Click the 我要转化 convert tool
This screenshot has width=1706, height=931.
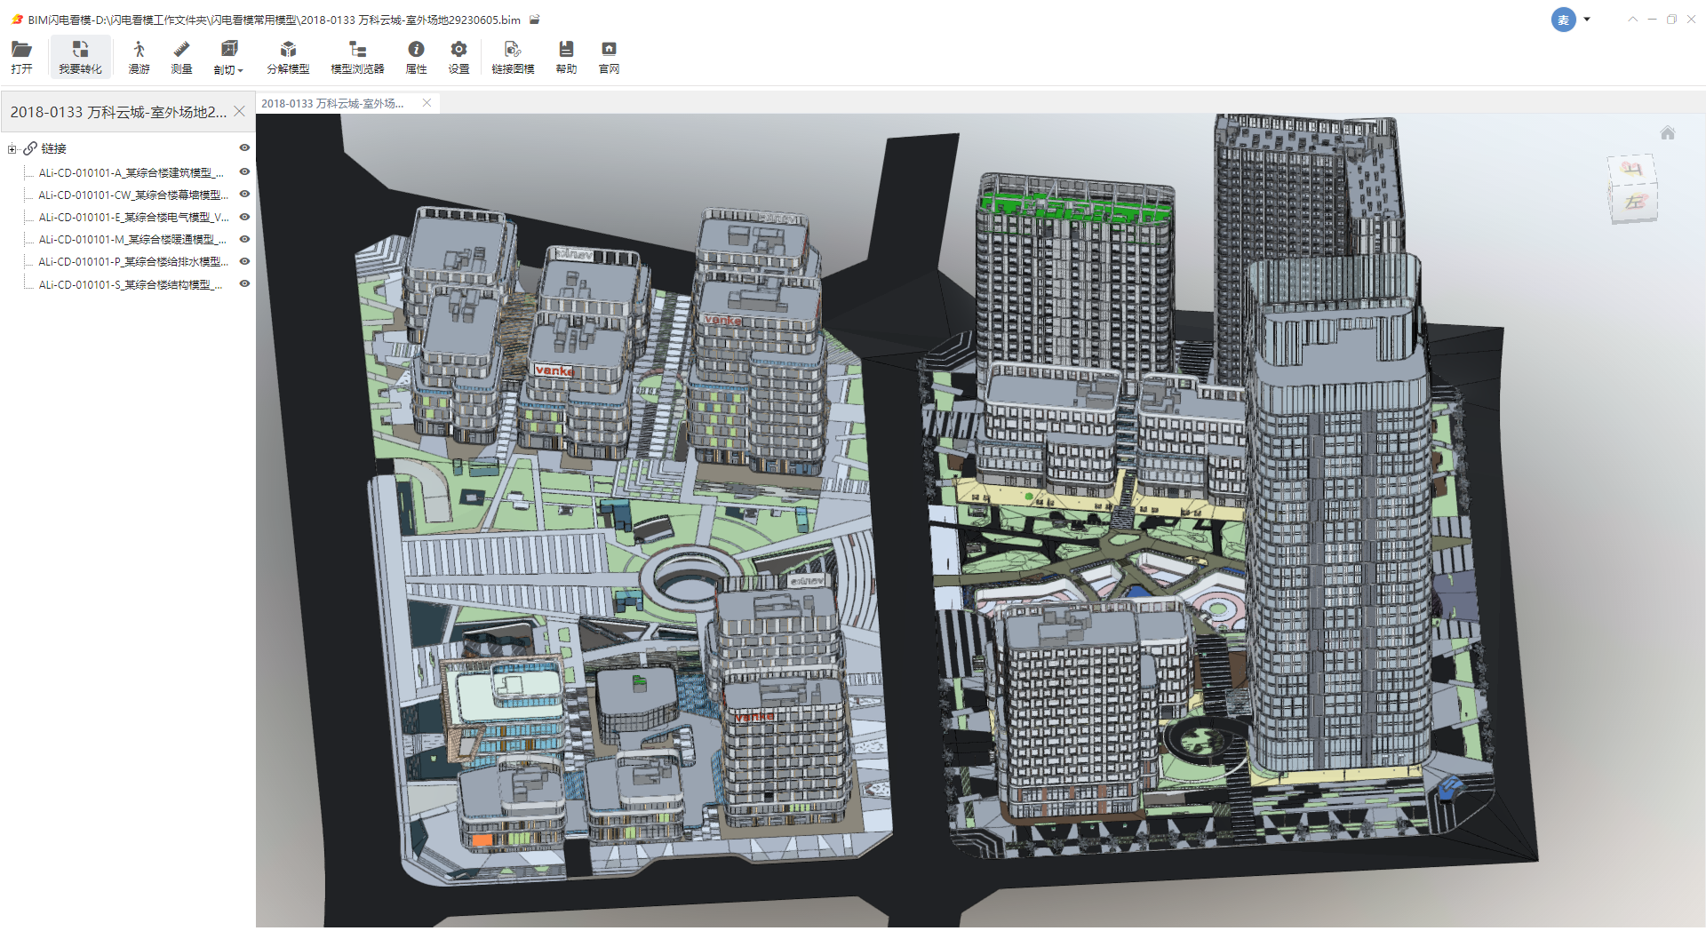coord(80,57)
